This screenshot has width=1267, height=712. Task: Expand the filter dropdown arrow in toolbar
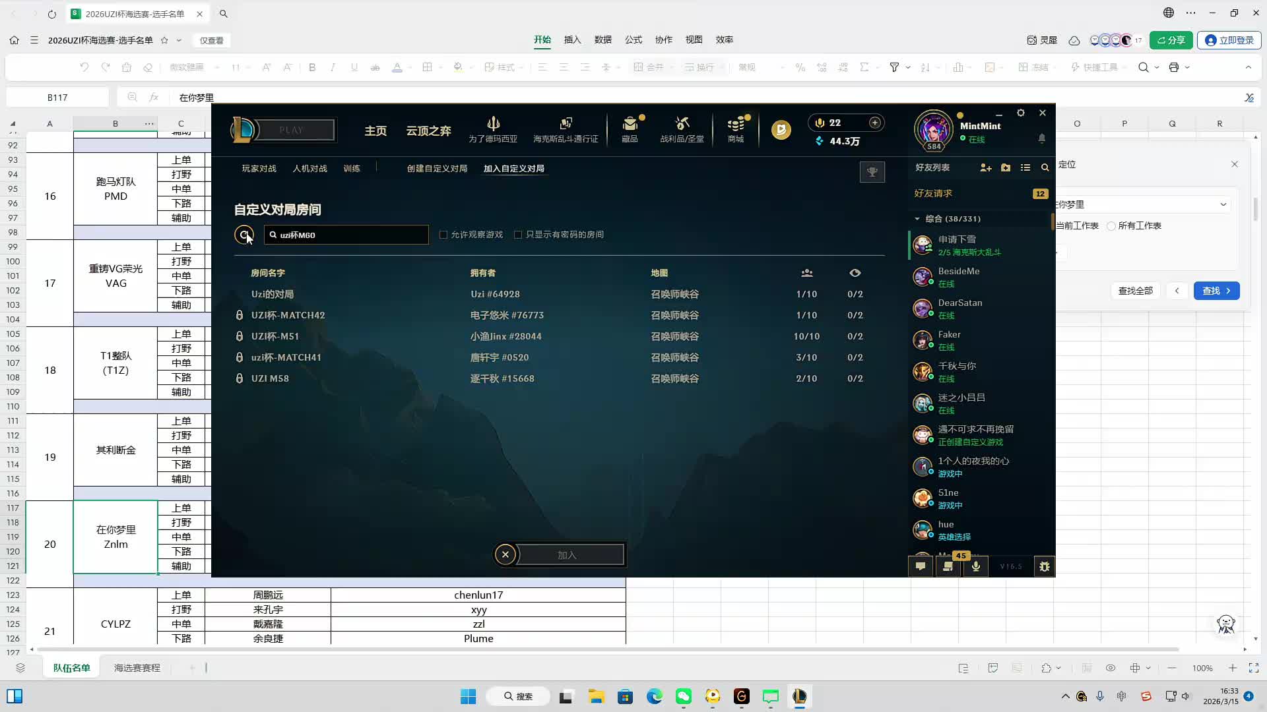pos(908,67)
